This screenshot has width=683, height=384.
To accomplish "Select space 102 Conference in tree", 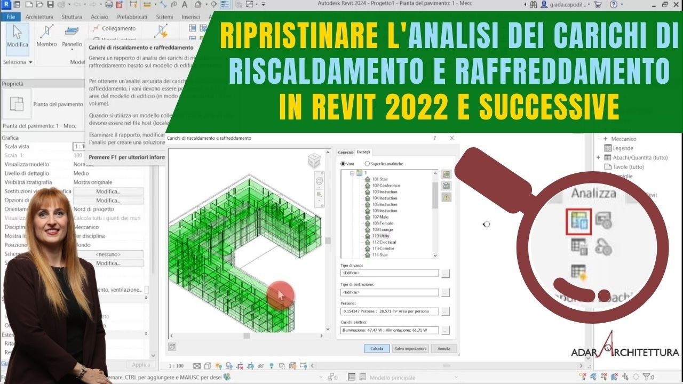I will click(386, 186).
